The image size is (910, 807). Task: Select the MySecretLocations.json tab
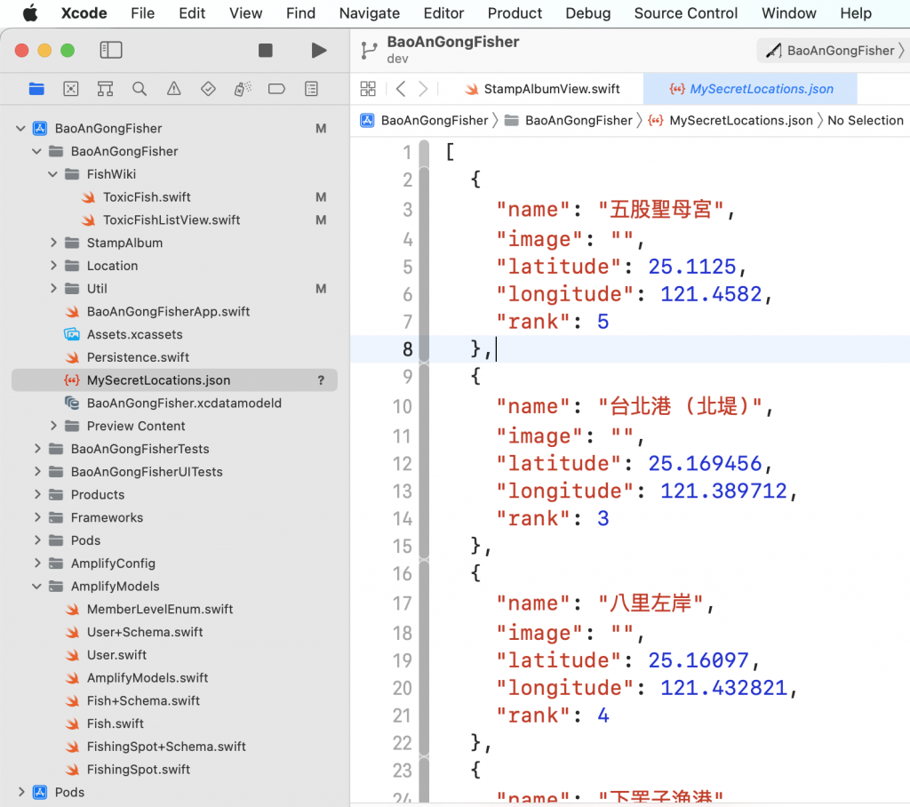tap(750, 89)
